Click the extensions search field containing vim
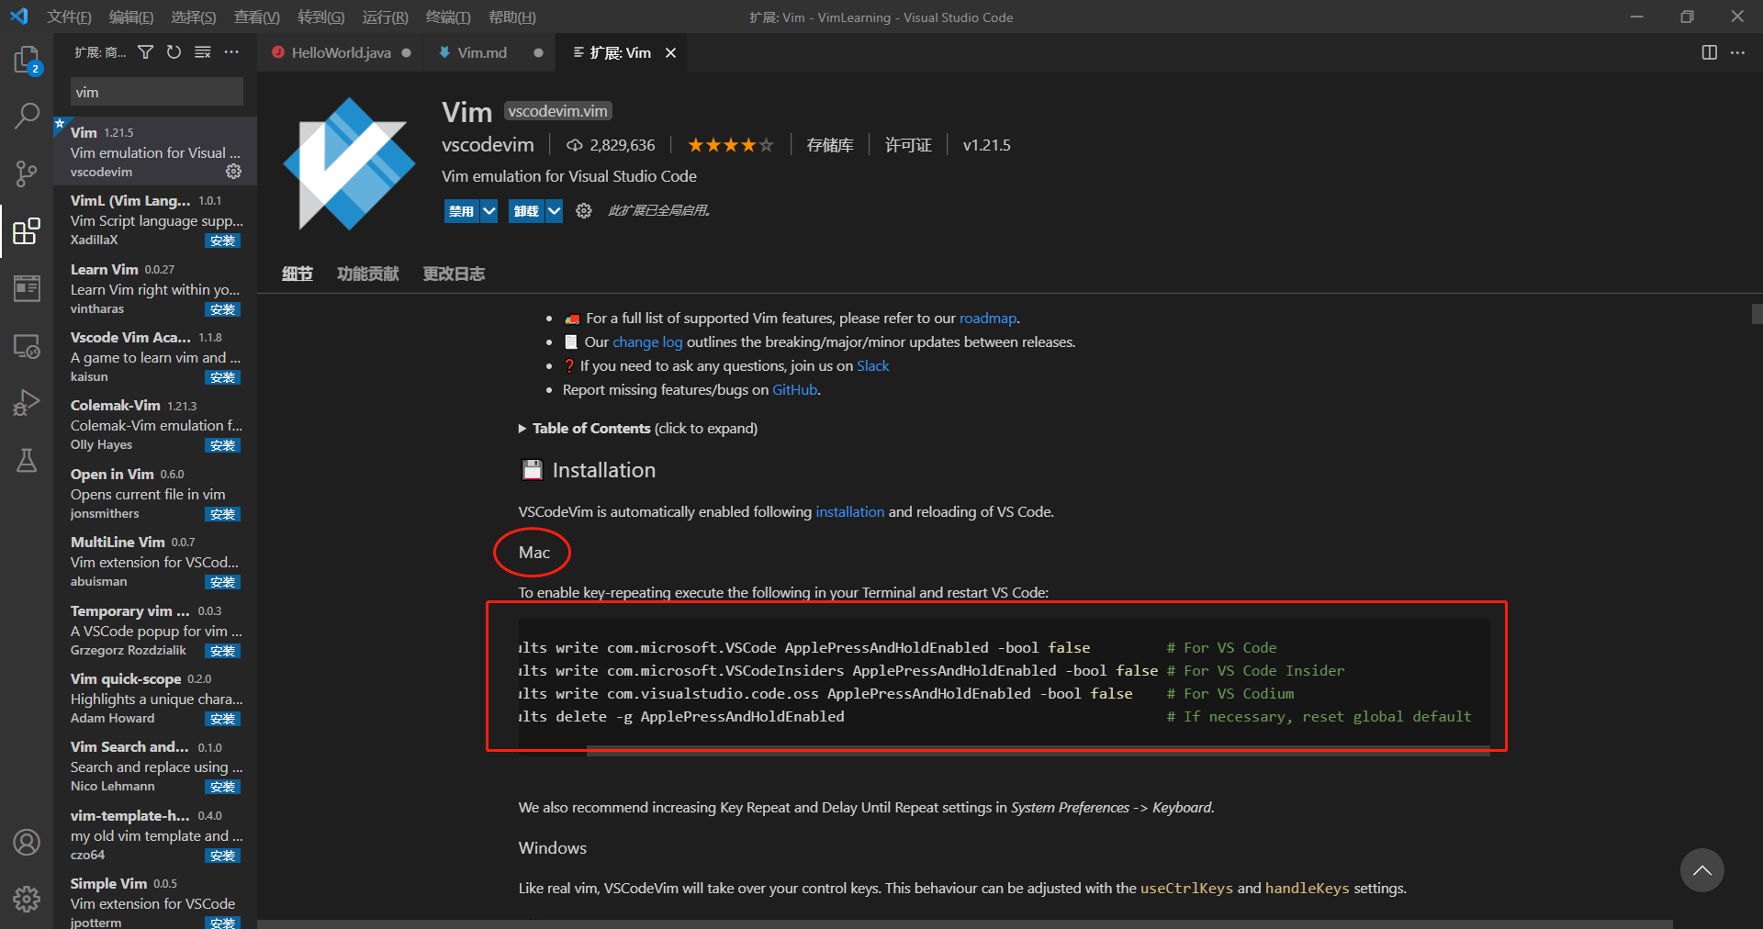The width and height of the screenshot is (1763, 929). click(x=156, y=92)
